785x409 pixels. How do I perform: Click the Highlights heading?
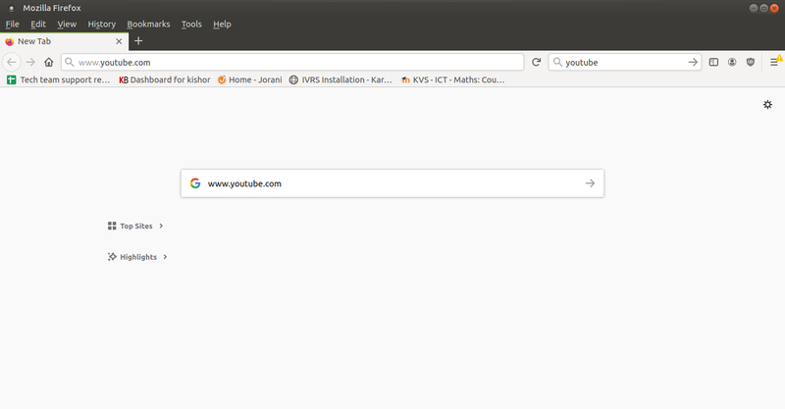pyautogui.click(x=138, y=257)
